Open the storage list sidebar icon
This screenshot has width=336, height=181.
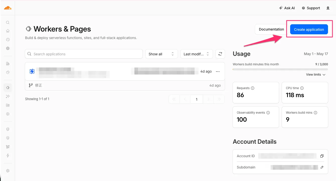coord(8,105)
